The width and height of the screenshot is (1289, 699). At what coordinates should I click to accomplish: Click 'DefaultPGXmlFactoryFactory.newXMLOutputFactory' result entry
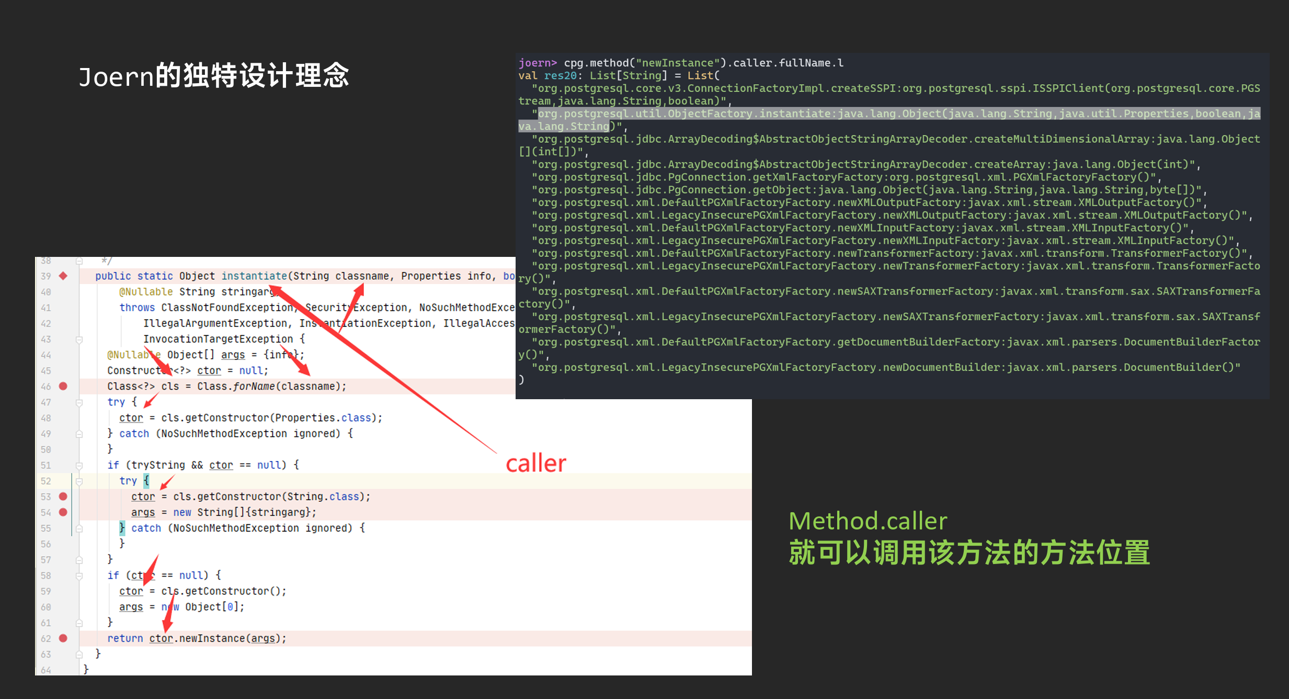click(x=869, y=202)
